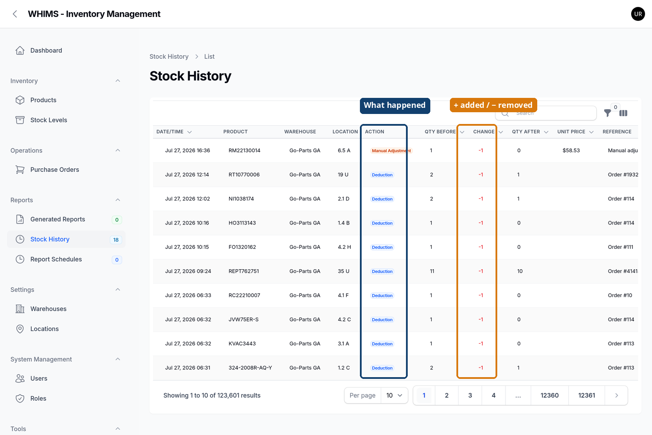
Task: Click the Warehouses building icon
Action: click(20, 309)
